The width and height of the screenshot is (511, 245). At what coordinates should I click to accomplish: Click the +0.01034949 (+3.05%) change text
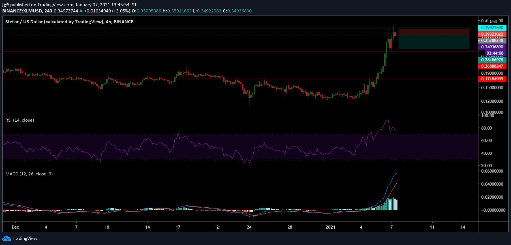coord(107,11)
